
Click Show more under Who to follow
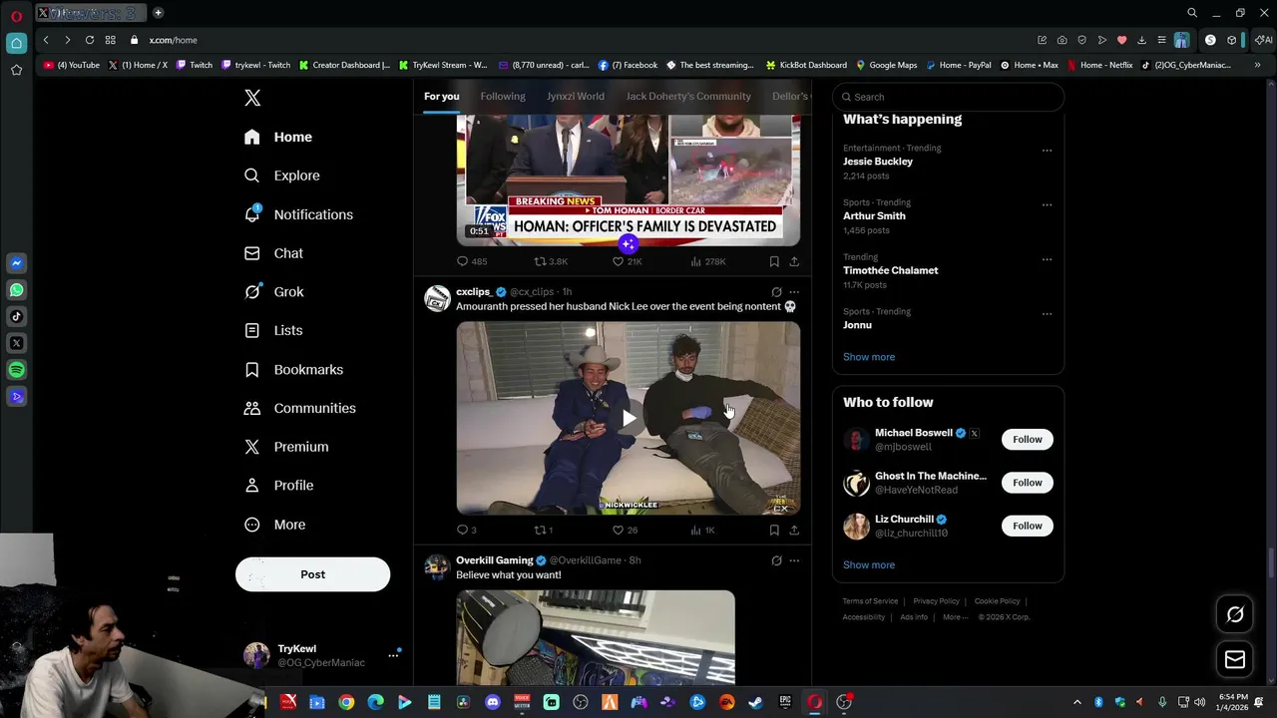[869, 565]
